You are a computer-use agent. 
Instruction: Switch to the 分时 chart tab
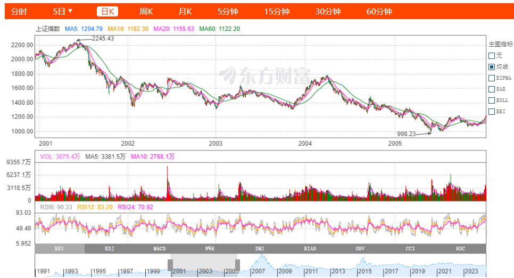tap(19, 12)
